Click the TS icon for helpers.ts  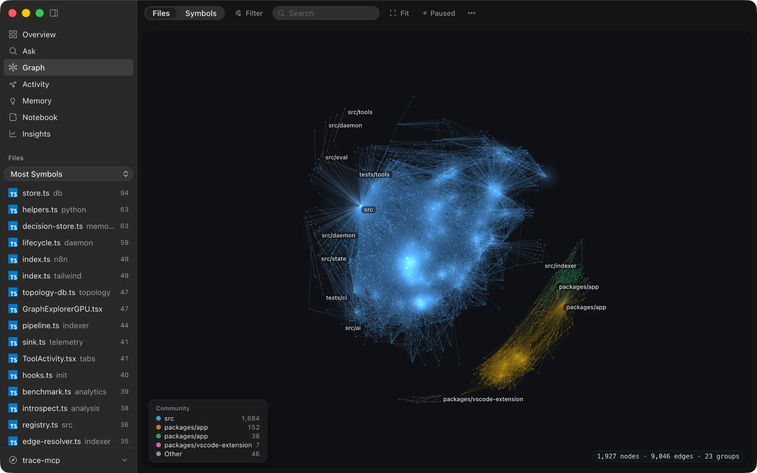(13, 210)
